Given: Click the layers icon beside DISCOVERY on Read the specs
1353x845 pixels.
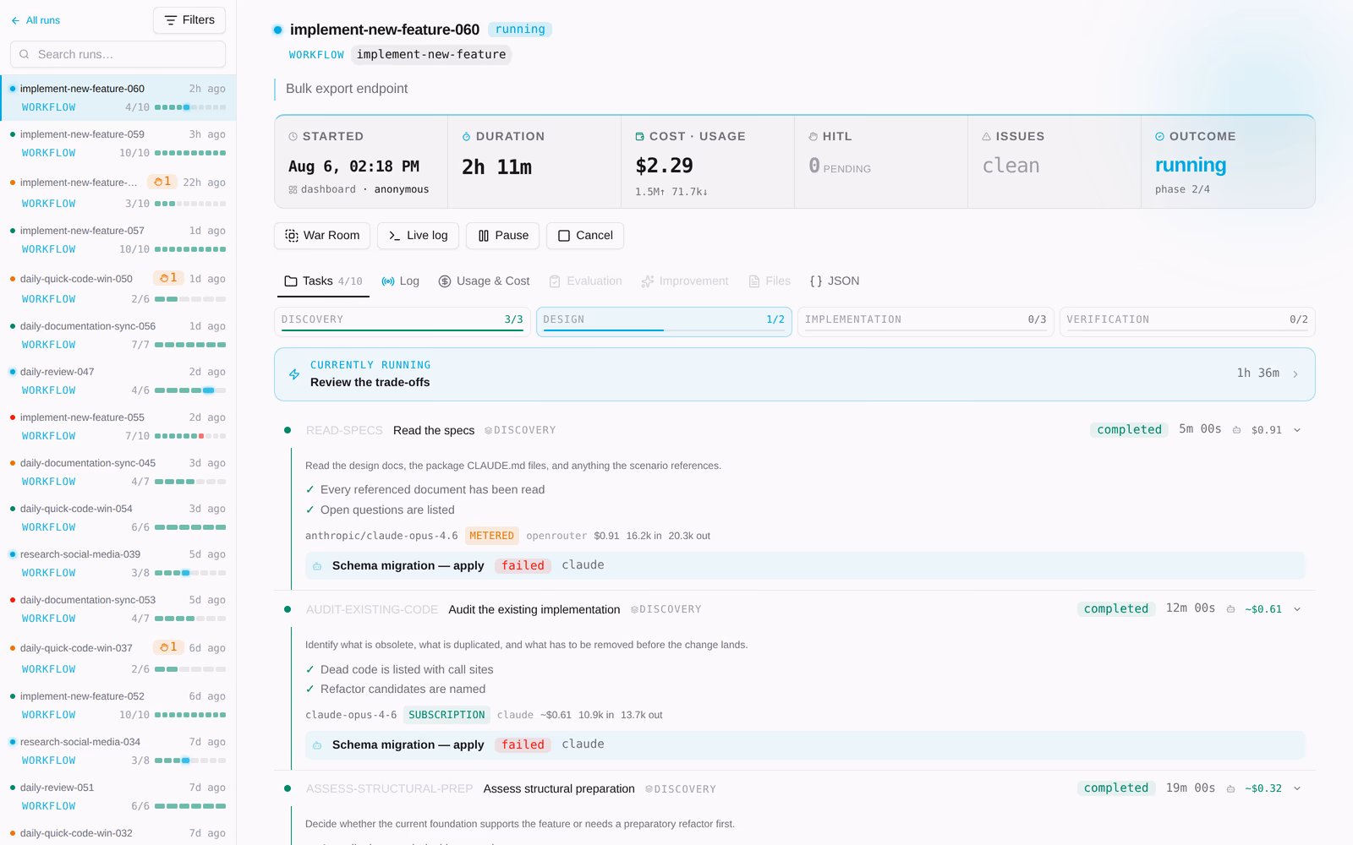Looking at the screenshot, I should pyautogui.click(x=488, y=431).
